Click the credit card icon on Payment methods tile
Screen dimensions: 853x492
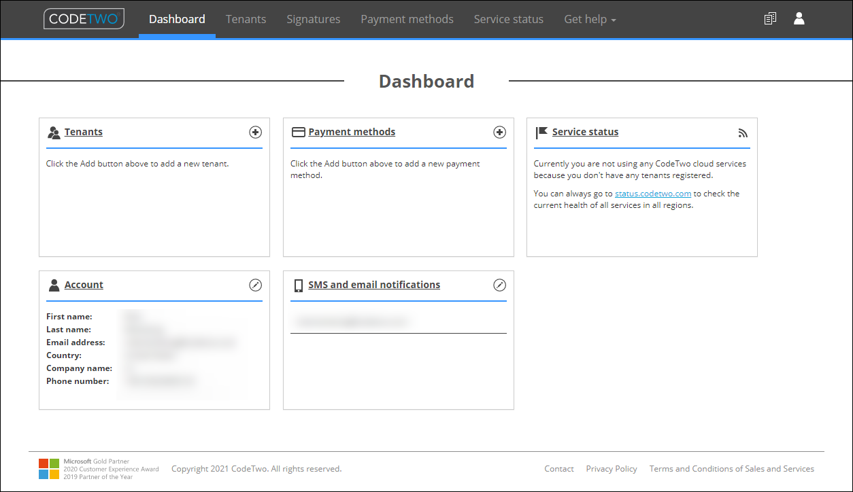tap(298, 132)
